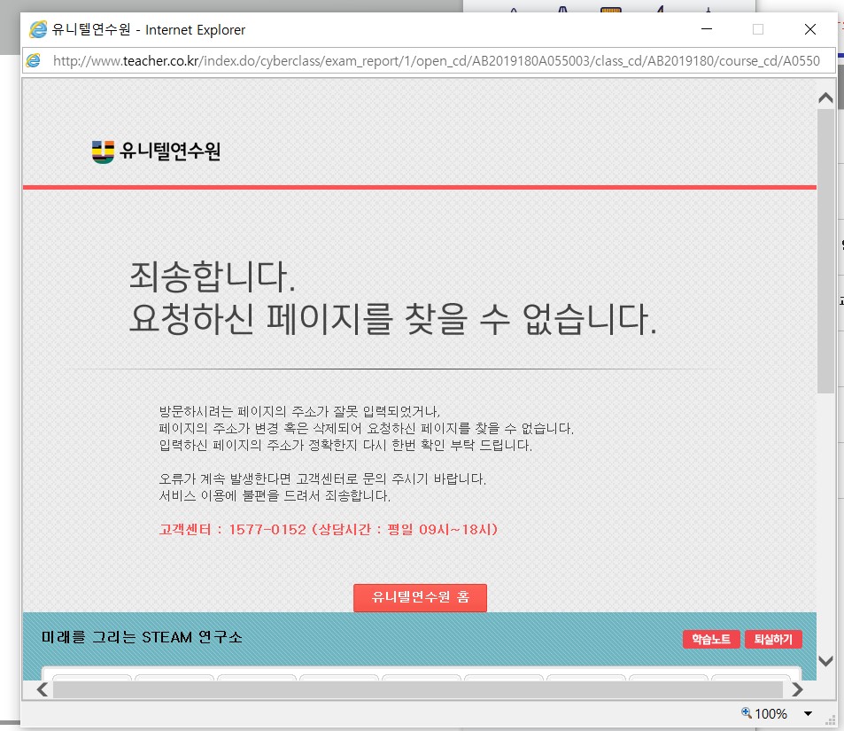Screen dimensions: 844x731
Task: Click the 미래를 그리는 STEAM 연구소 title
Action: tap(142, 638)
